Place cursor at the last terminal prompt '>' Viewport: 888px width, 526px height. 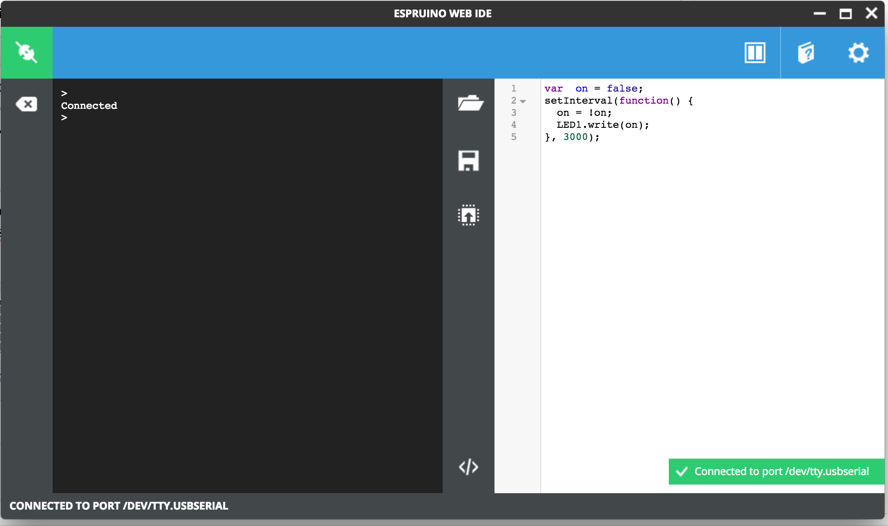64,117
